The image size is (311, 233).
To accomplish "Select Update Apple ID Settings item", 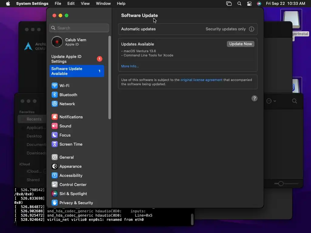I will [x=77, y=59].
